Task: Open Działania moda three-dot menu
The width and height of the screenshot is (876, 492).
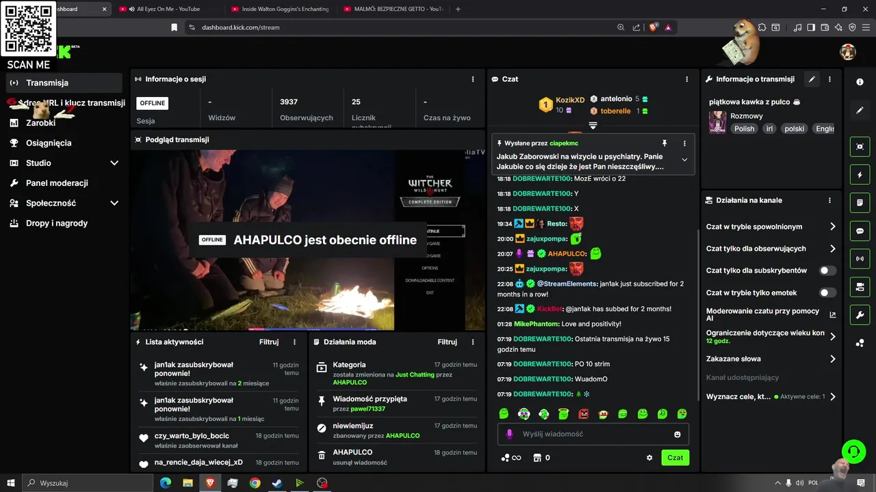Action: [472, 342]
